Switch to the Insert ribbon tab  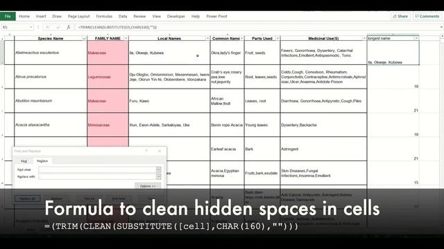click(41, 17)
